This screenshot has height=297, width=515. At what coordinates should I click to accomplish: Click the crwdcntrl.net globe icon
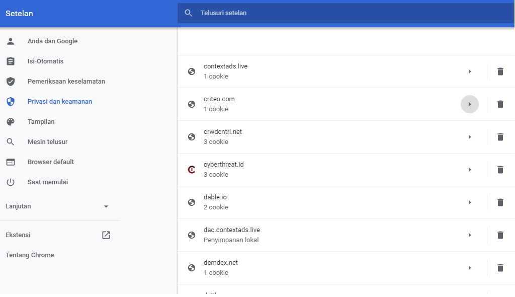coord(192,137)
